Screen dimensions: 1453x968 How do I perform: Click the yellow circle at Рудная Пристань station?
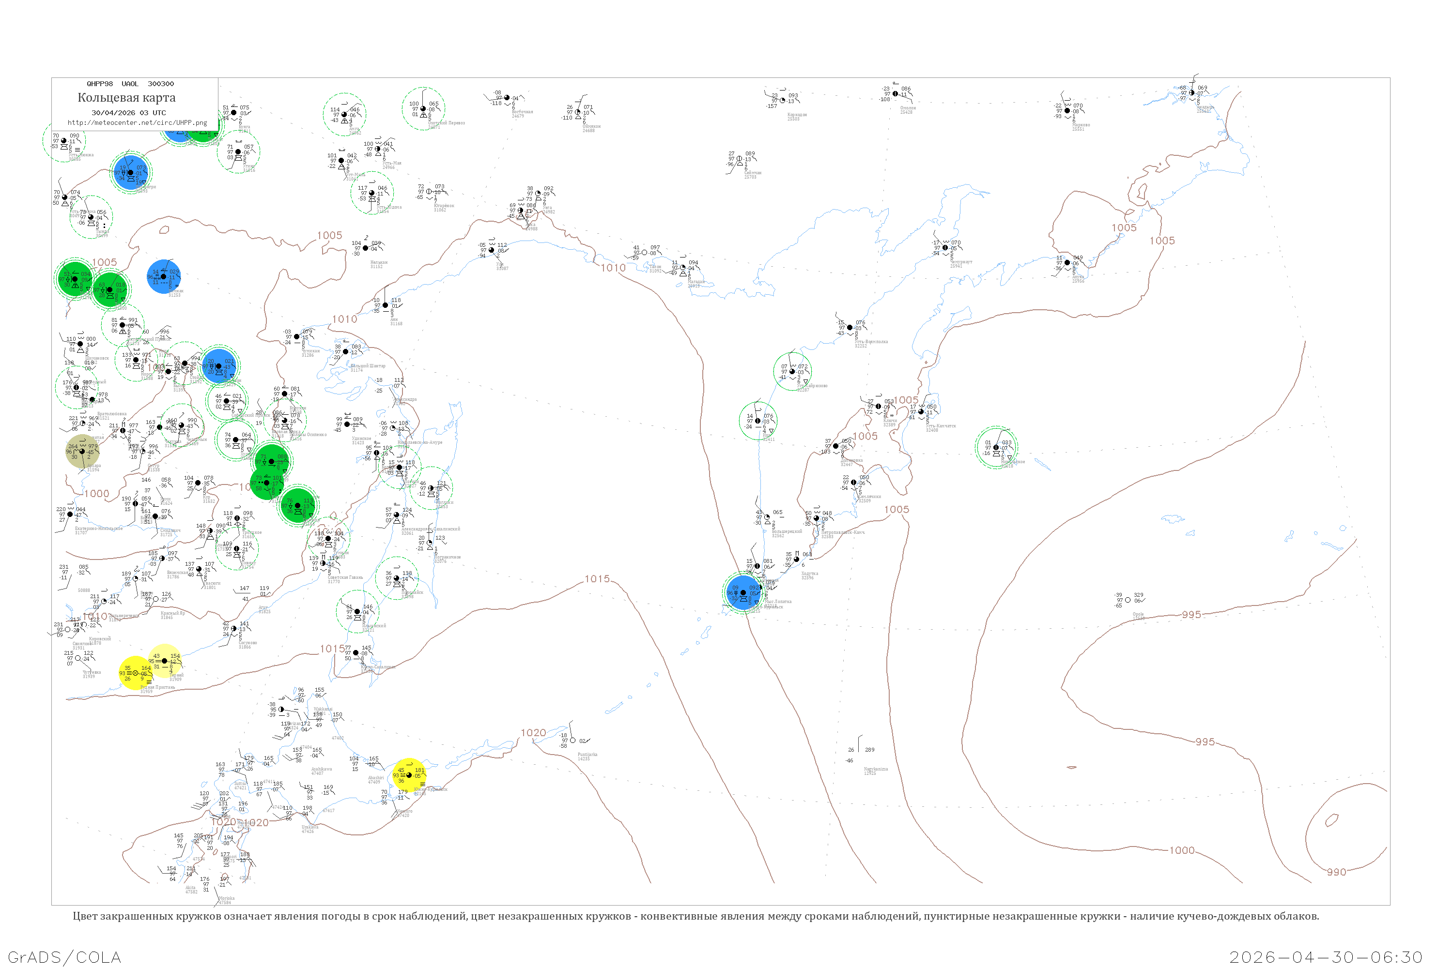(135, 673)
